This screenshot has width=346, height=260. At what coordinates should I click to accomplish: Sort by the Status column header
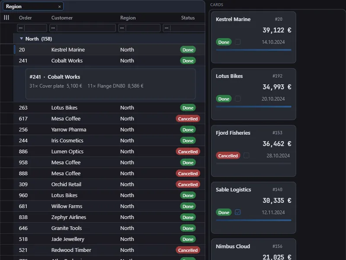[x=188, y=18]
